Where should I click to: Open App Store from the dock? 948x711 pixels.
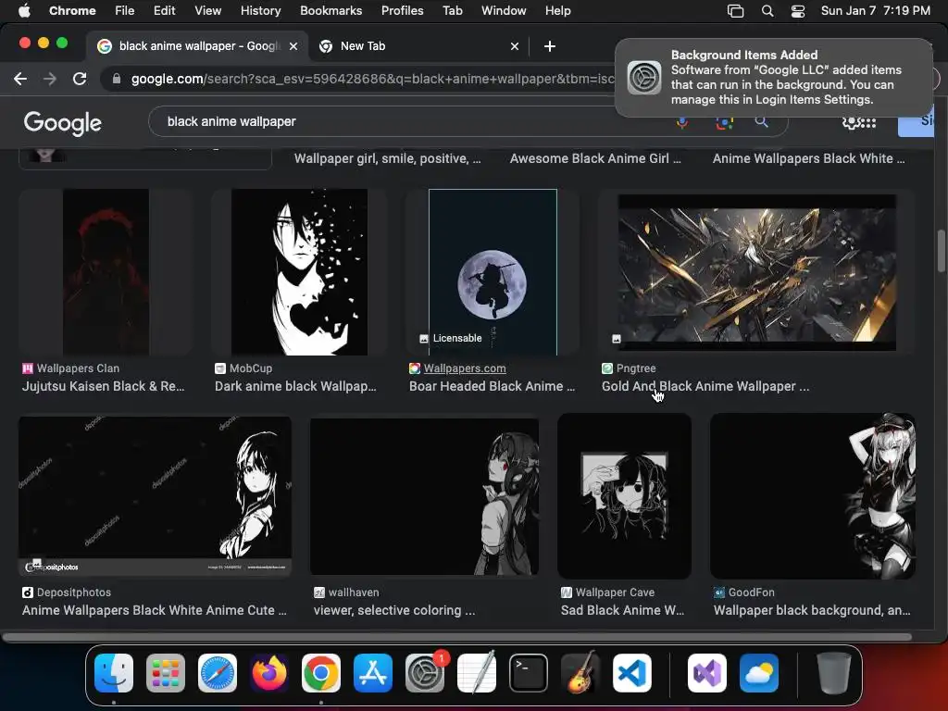[373, 673]
